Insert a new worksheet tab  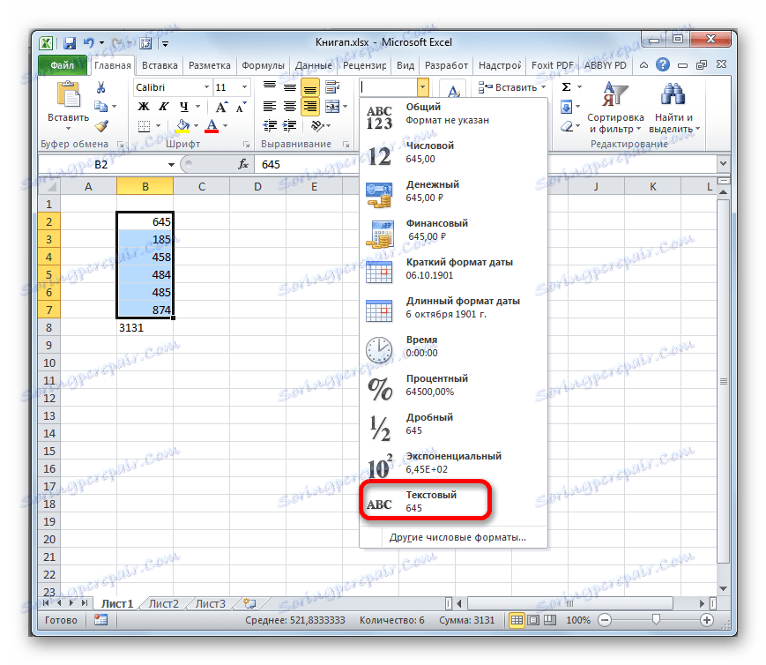(249, 603)
